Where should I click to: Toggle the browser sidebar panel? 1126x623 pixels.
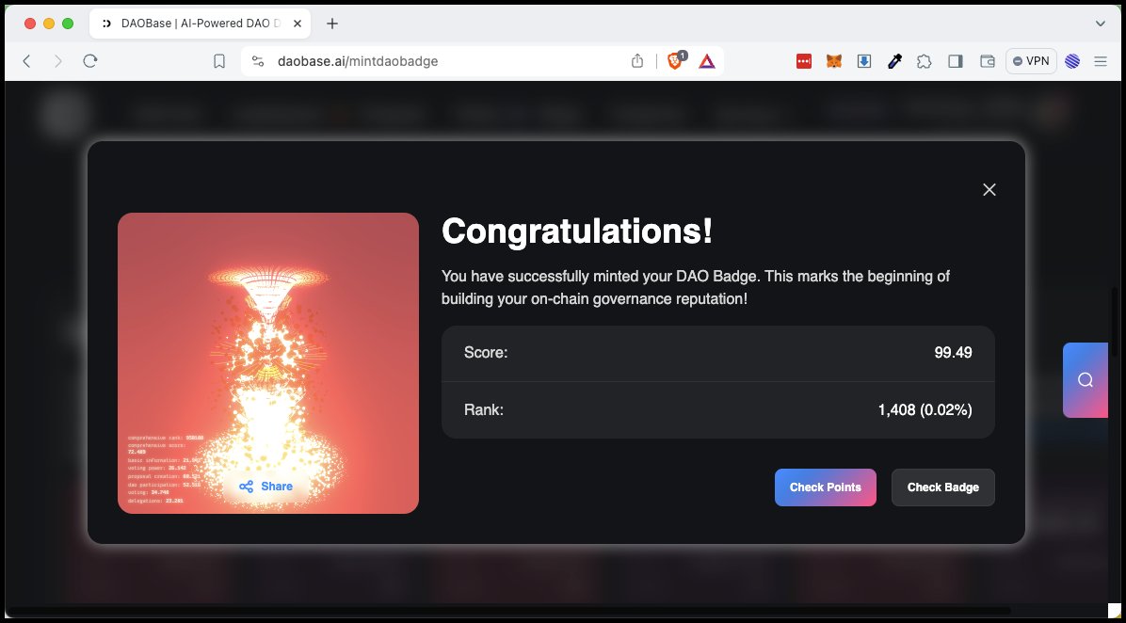coord(955,60)
